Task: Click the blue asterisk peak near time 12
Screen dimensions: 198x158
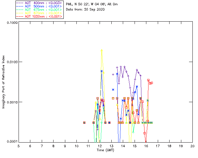Action: 101,71
